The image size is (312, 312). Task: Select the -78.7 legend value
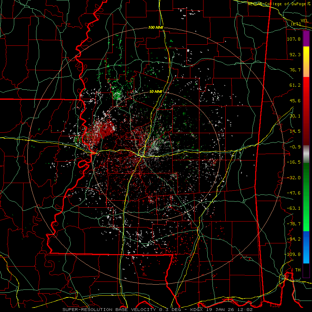coord(294,224)
